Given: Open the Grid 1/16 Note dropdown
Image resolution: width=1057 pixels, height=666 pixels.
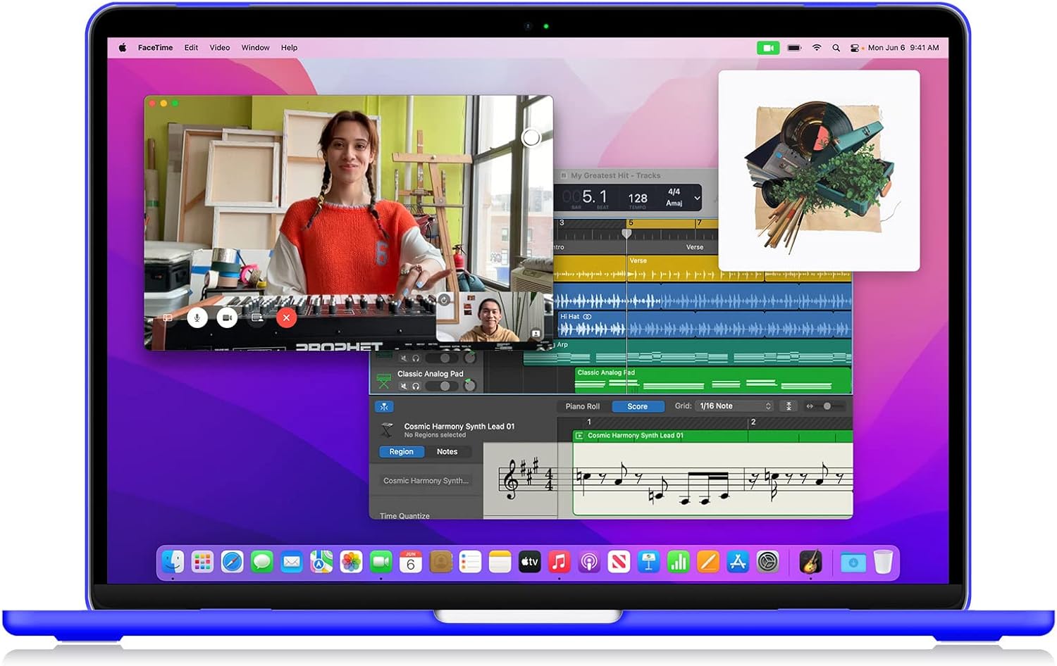Looking at the screenshot, I should click(x=735, y=406).
